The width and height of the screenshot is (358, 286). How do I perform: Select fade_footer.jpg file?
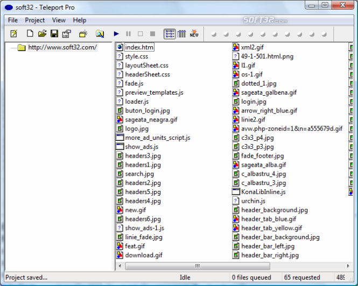262,156
